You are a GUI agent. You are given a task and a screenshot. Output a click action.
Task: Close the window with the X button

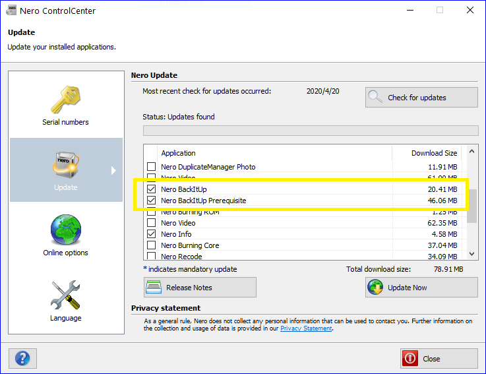pos(470,11)
